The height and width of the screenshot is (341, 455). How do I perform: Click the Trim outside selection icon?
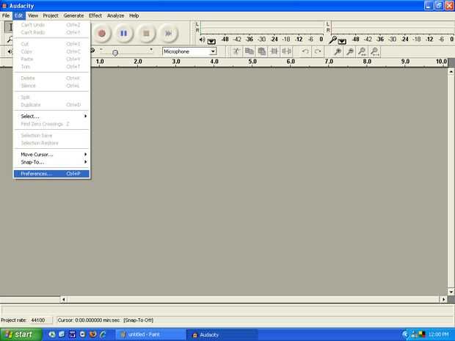click(274, 51)
